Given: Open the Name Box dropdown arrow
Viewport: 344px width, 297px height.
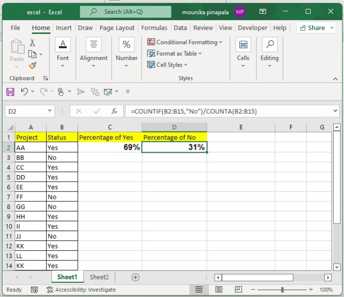Looking at the screenshot, I should 50,111.
